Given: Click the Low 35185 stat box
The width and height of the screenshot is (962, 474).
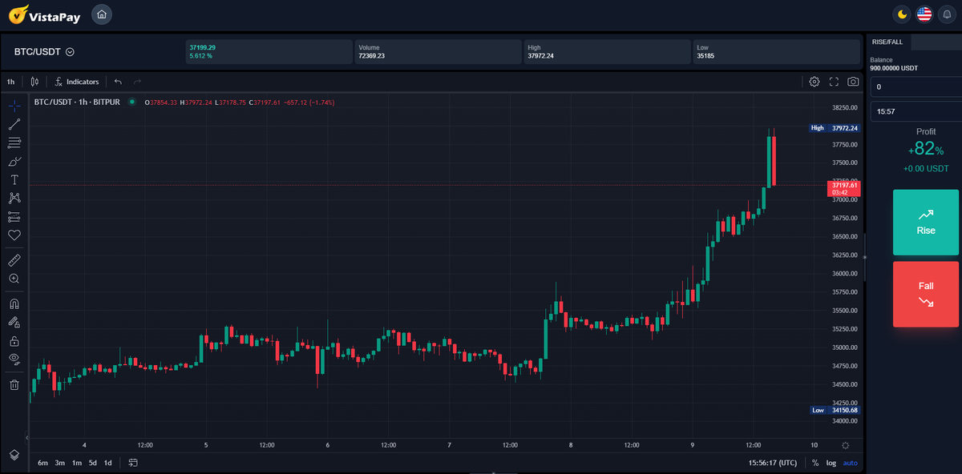Looking at the screenshot, I should coord(776,52).
